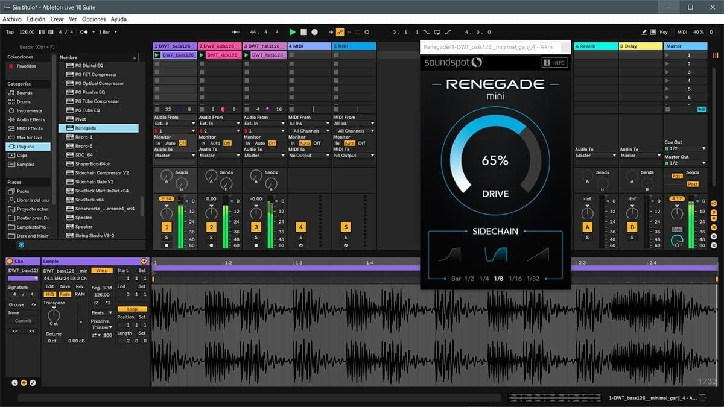Open the Archivo menu
The image size is (724, 407).
[12, 19]
